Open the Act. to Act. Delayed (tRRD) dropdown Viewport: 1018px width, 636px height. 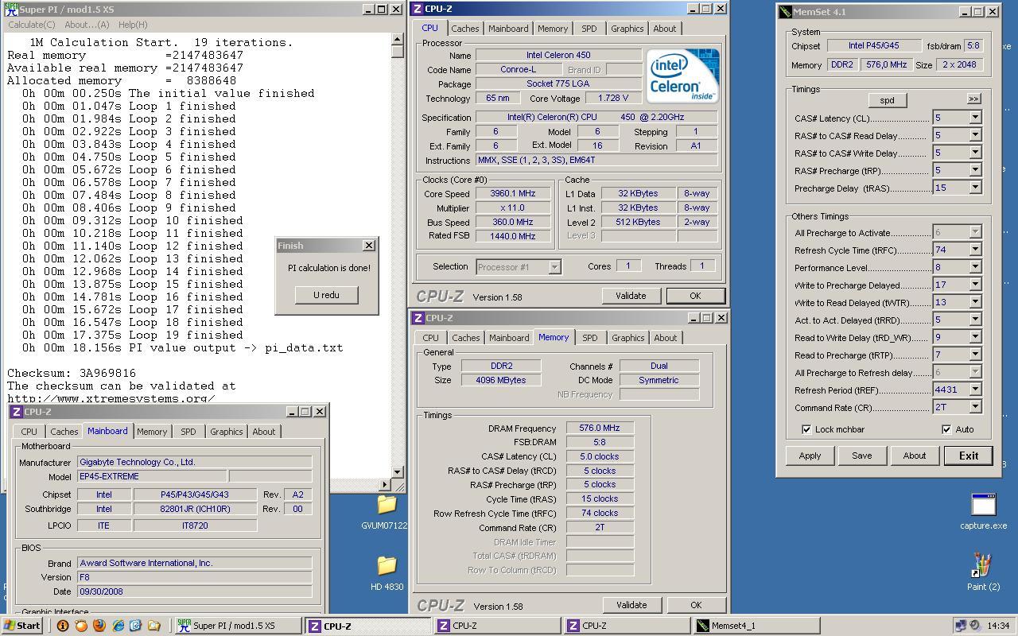coord(975,320)
